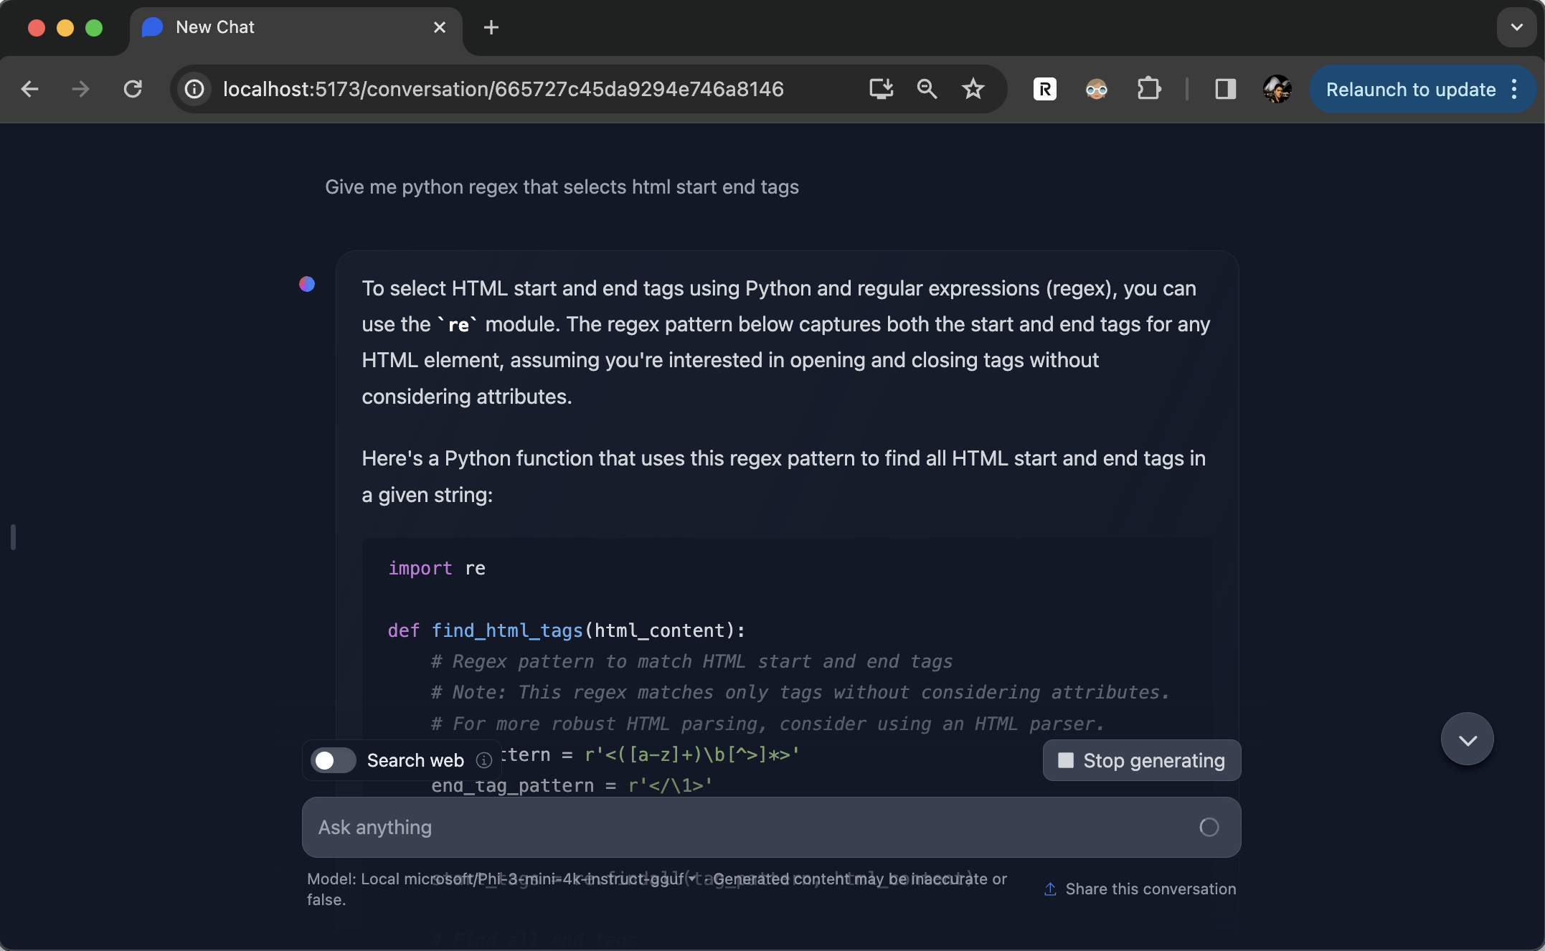Click the forward navigation arrow
1545x951 pixels.
click(x=78, y=88)
